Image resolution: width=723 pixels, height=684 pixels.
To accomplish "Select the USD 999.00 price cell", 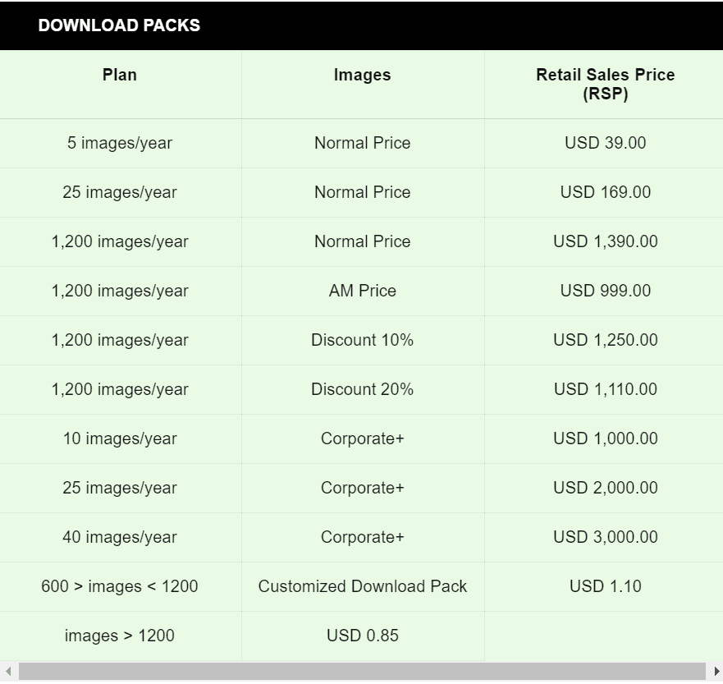I will (605, 291).
